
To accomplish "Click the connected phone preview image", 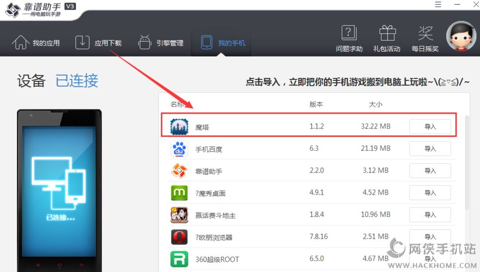I will click(x=60, y=191).
